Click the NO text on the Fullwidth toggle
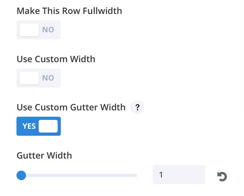Image resolution: width=244 pixels, height=196 pixels. (x=48, y=30)
